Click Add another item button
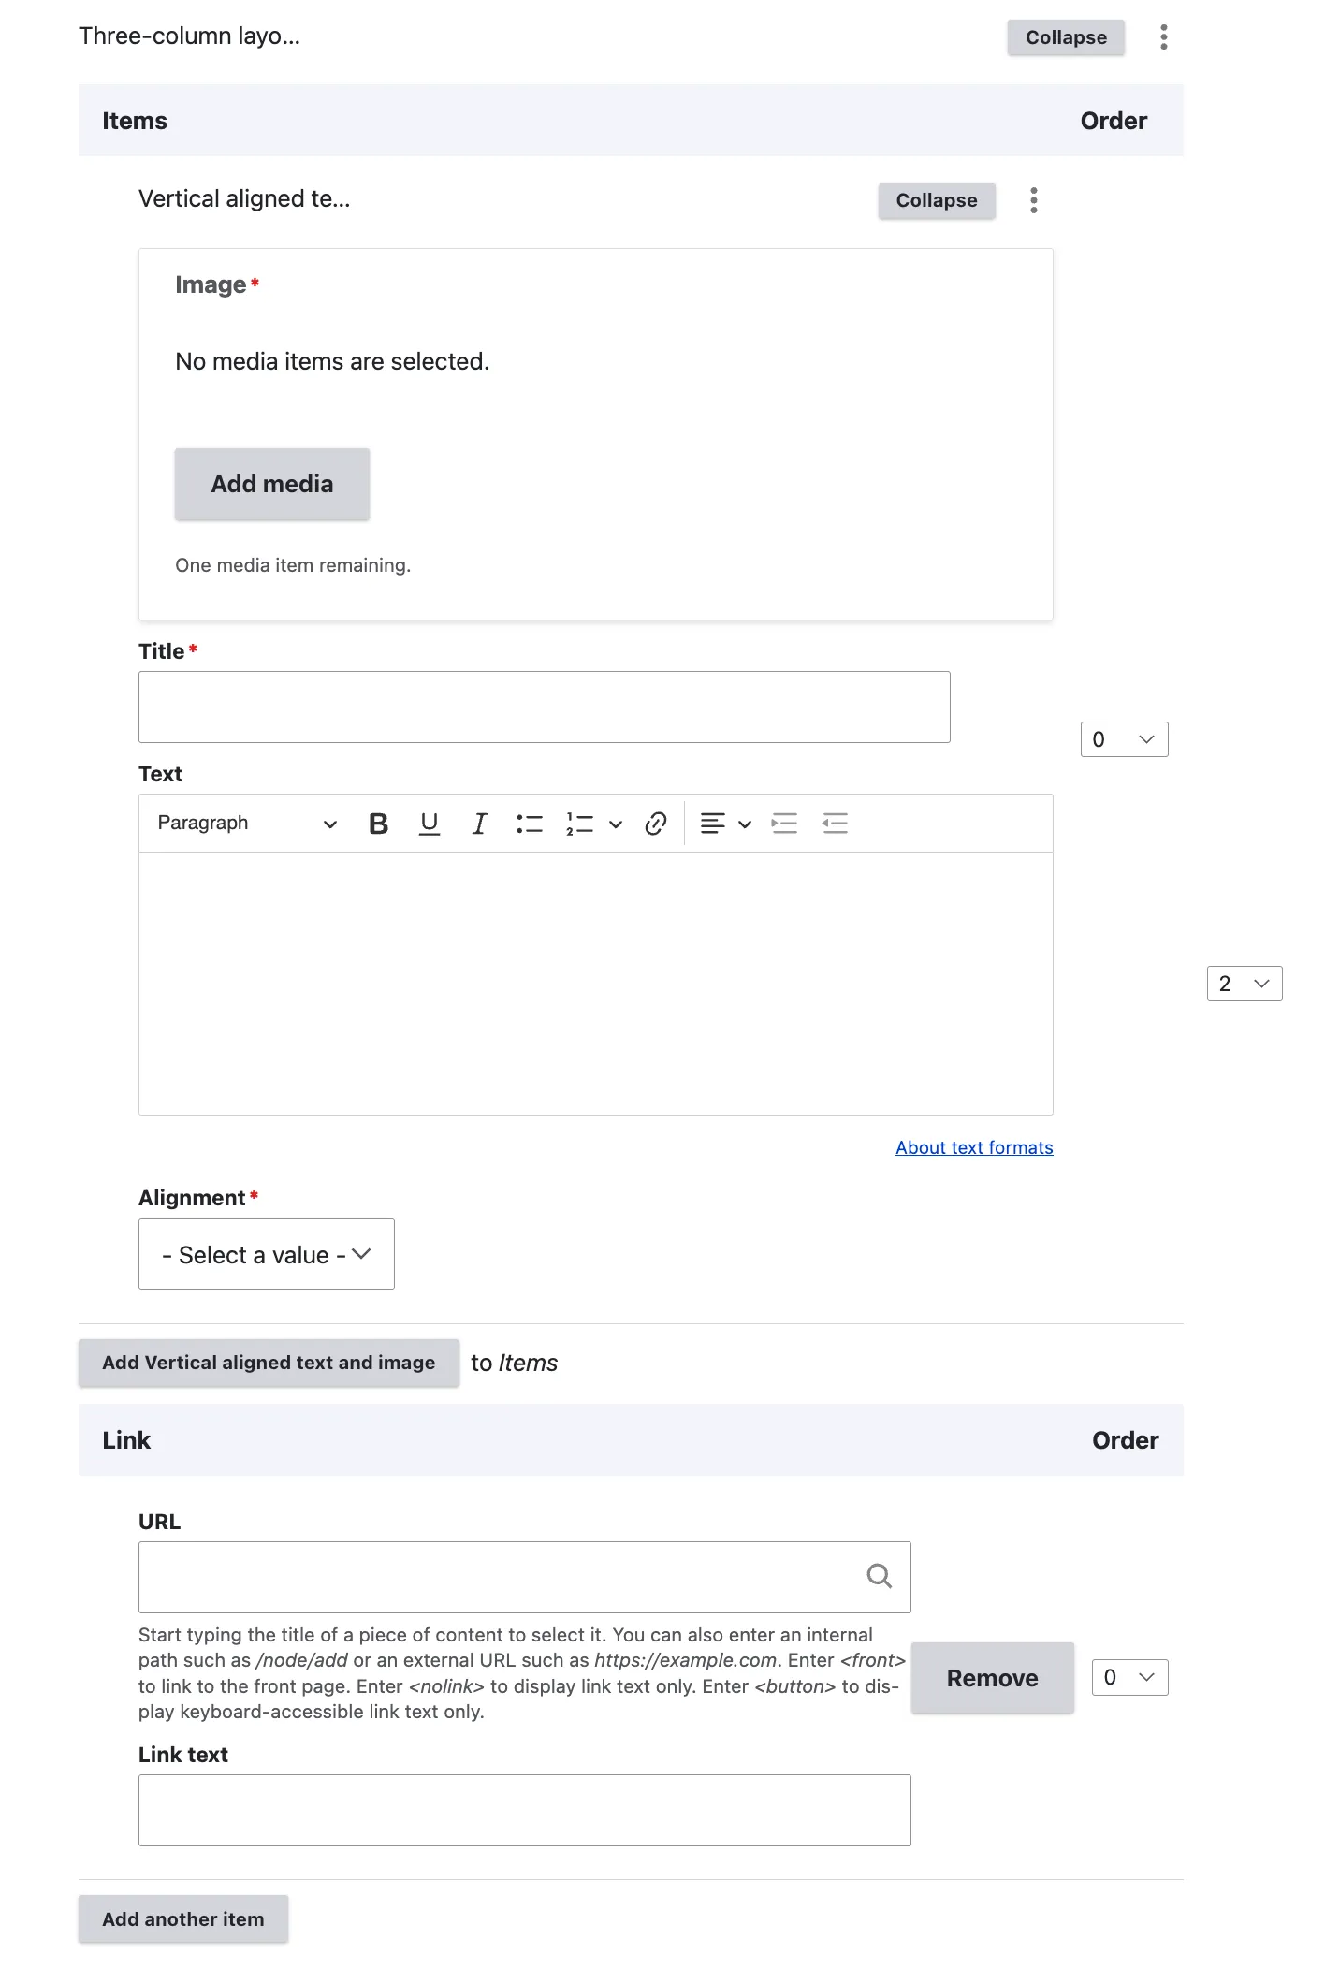Screen dimensions: 1325x1969 pyautogui.click(x=183, y=1919)
